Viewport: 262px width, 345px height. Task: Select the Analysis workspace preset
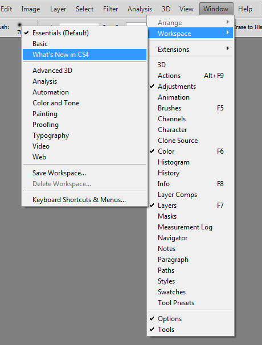tap(84, 81)
